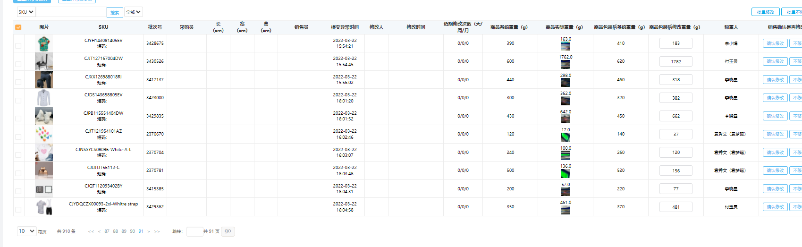Confirm modification for row with weight 183
The height and width of the screenshot is (247, 802).
(775, 43)
